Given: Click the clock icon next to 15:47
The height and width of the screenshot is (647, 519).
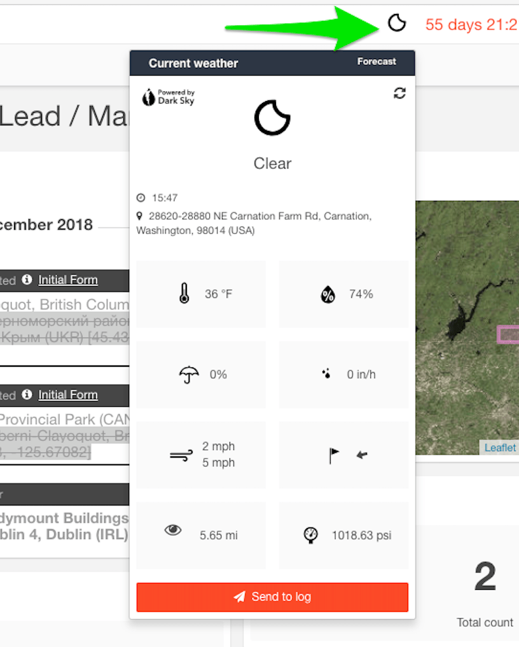Looking at the screenshot, I should point(141,198).
